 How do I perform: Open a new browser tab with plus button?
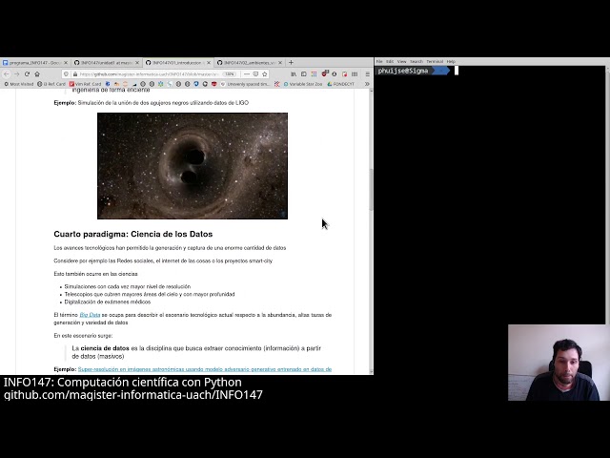coord(291,63)
